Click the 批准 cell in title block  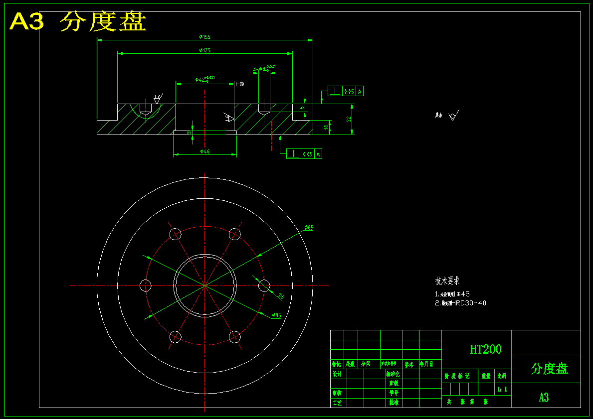[x=394, y=403]
